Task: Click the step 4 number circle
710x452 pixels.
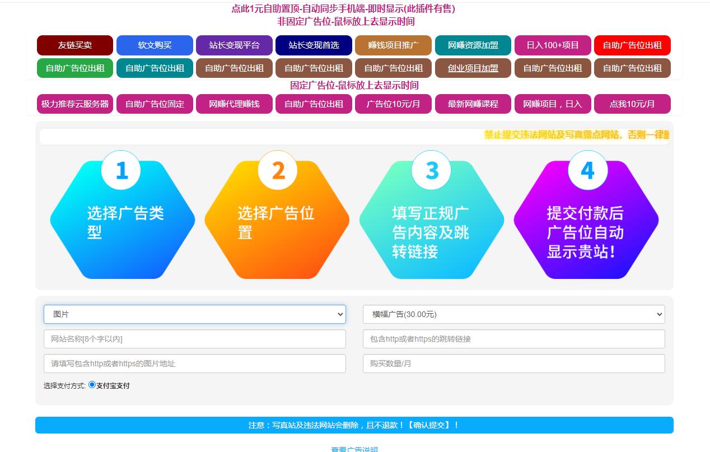Action: [x=587, y=170]
